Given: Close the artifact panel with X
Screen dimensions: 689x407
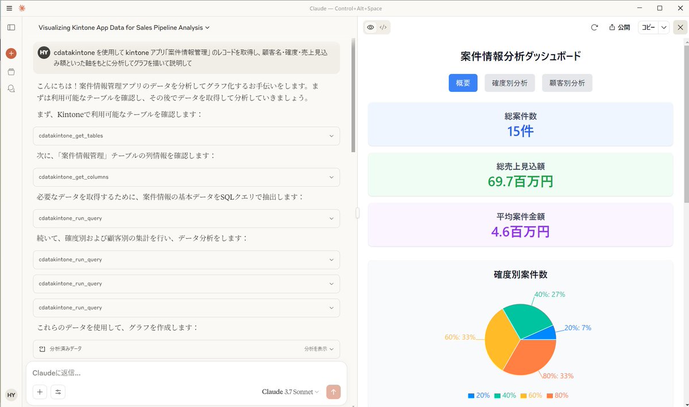Looking at the screenshot, I should point(680,27).
